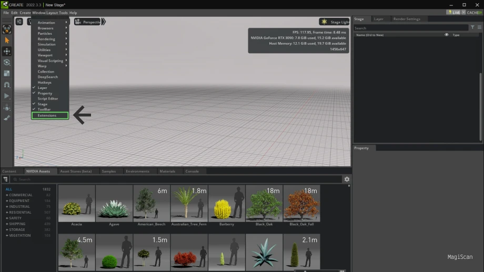
Task: Select the paint brush tool
Action: [7, 118]
